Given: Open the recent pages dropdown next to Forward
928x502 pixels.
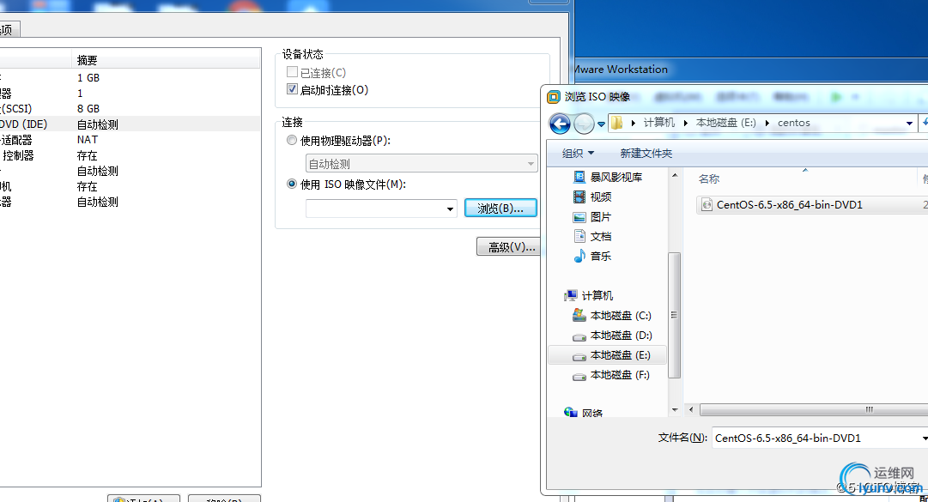Looking at the screenshot, I should point(601,124).
